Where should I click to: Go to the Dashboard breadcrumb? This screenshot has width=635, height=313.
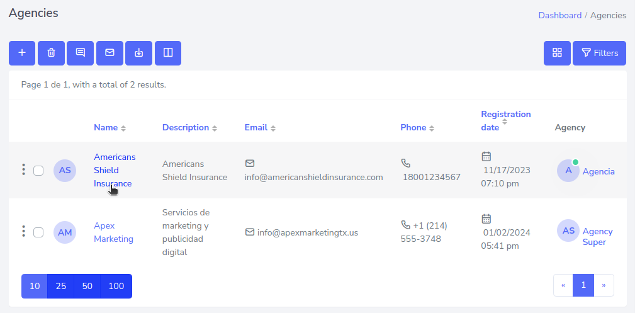[559, 15]
